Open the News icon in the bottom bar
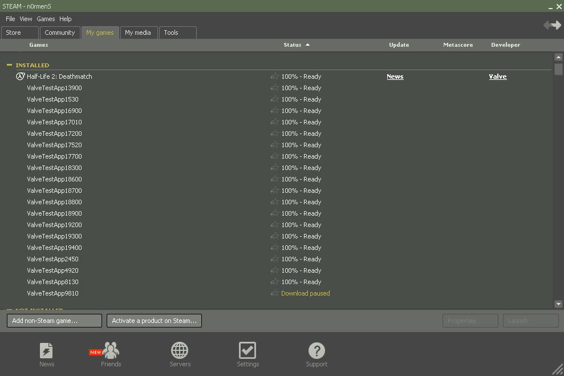 point(46,350)
